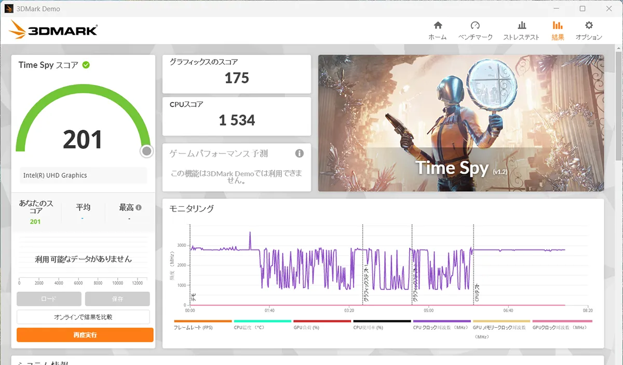This screenshot has height=365, width=623.
Task: Click the デモ marker at chart start
Action: pyautogui.click(x=193, y=298)
